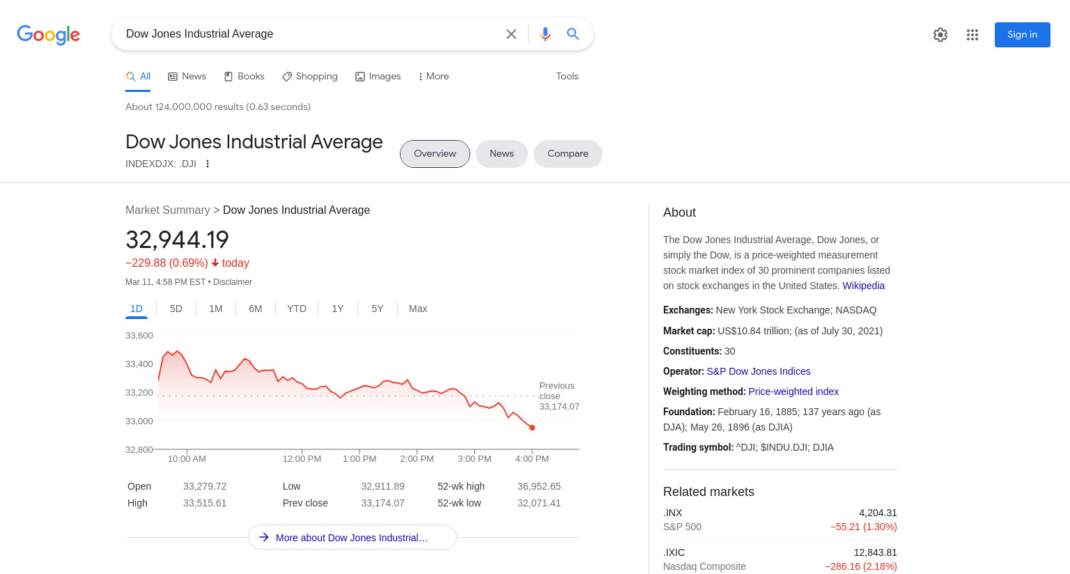The image size is (1070, 574).
Task: Click the High value 33,515.61
Action: pyautogui.click(x=205, y=503)
